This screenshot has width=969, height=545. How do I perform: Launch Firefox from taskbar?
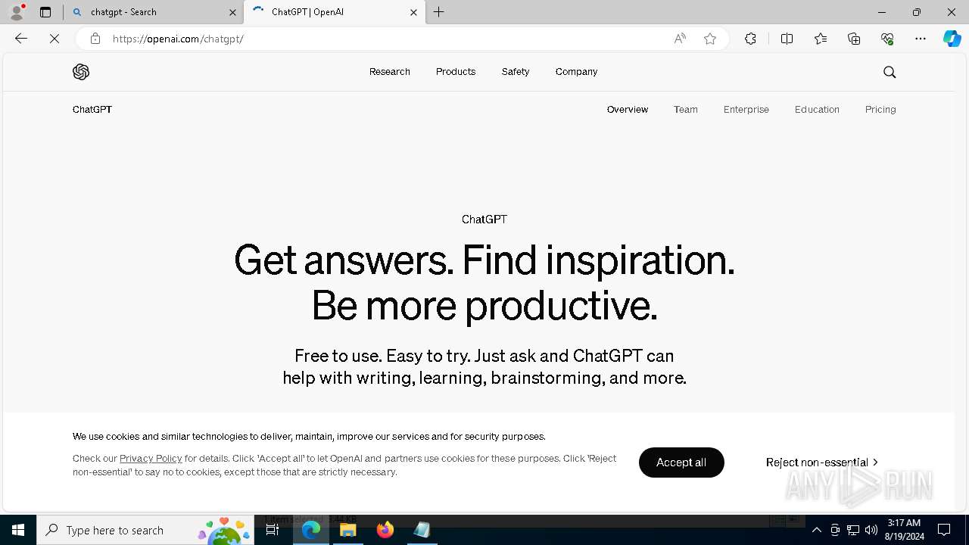click(385, 530)
